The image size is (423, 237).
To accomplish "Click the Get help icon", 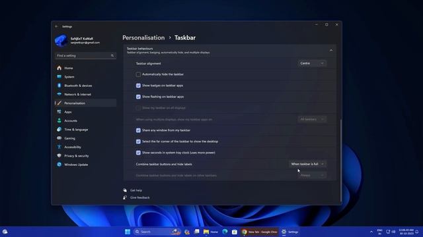I will [x=125, y=190].
